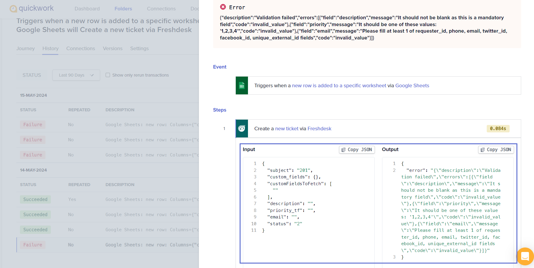Select the only Failure row under 14-MAY-2024
Viewport: 534px width, 268px height.
click(108, 245)
